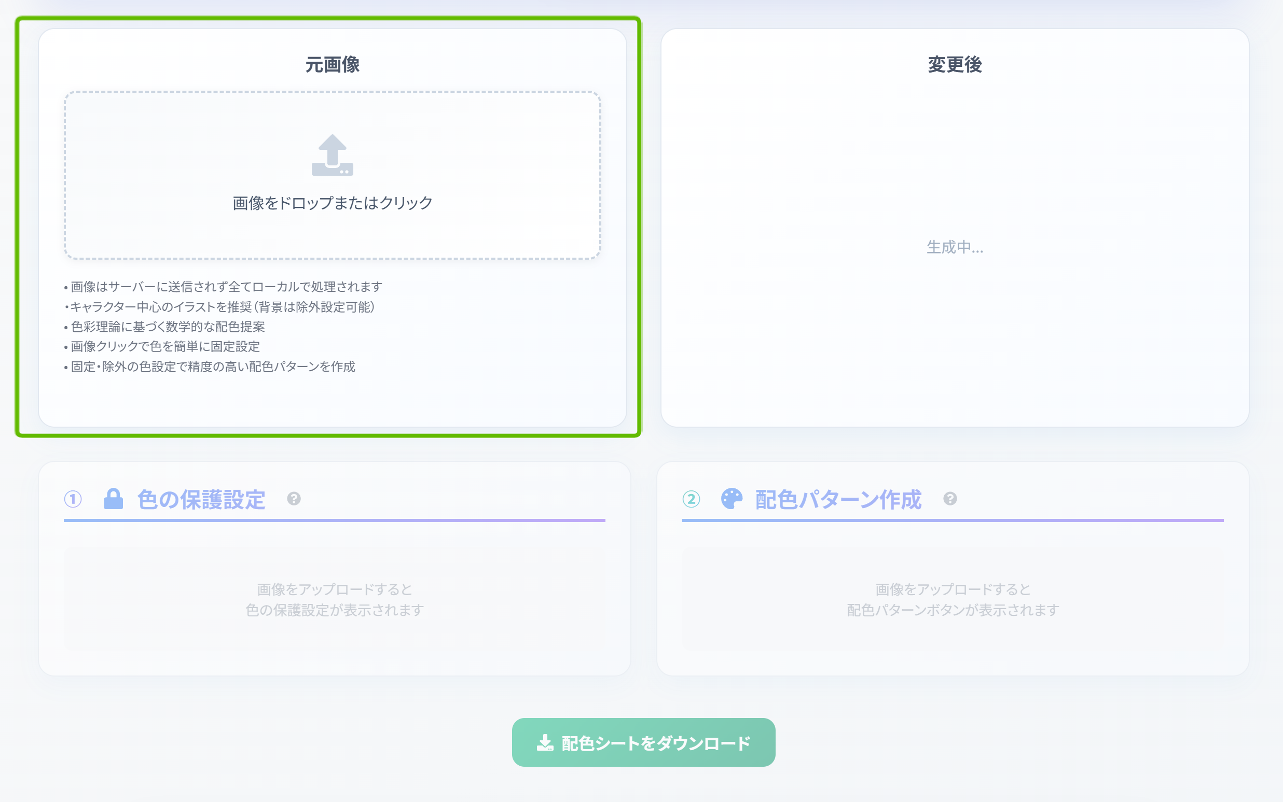Viewport: 1283px width, 802px height.
Task: Click the 画像をドロップまたはクリック text
Action: click(x=333, y=203)
